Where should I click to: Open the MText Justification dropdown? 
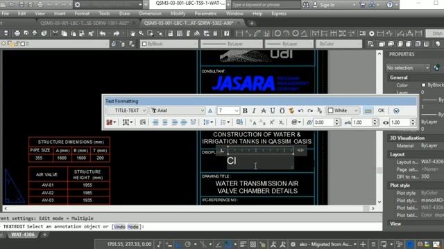coord(128,122)
